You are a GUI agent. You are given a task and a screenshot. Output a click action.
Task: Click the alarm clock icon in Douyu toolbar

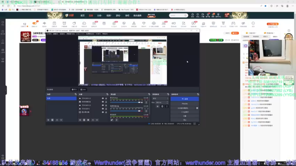64,23
